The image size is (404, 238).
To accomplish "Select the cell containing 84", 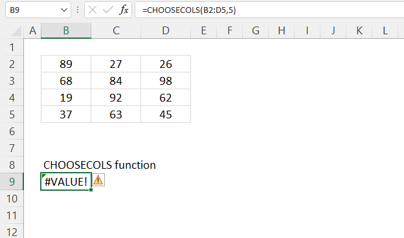I will (116, 81).
